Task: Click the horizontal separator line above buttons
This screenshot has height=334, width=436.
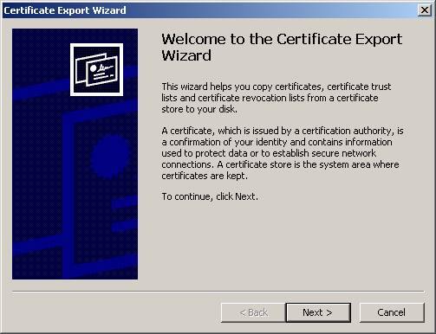Action: [218, 292]
